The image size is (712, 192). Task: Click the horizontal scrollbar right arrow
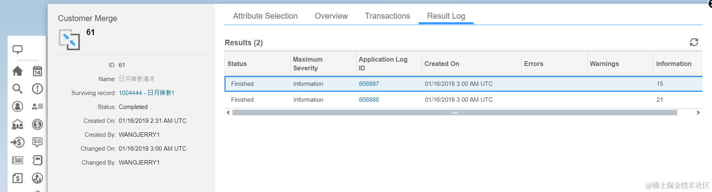[698, 112]
